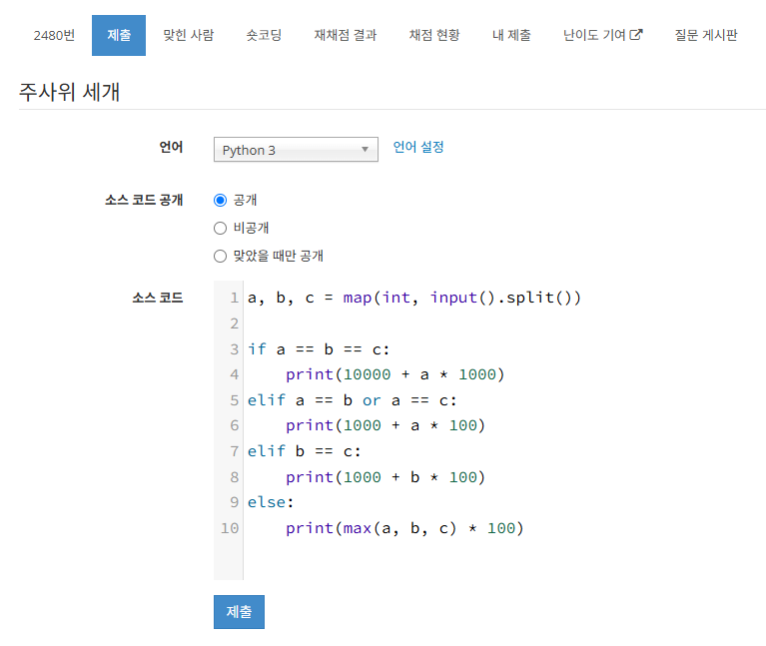Click the line 'if a == b == c:'
This screenshot has width=766, height=646.
coord(318,349)
